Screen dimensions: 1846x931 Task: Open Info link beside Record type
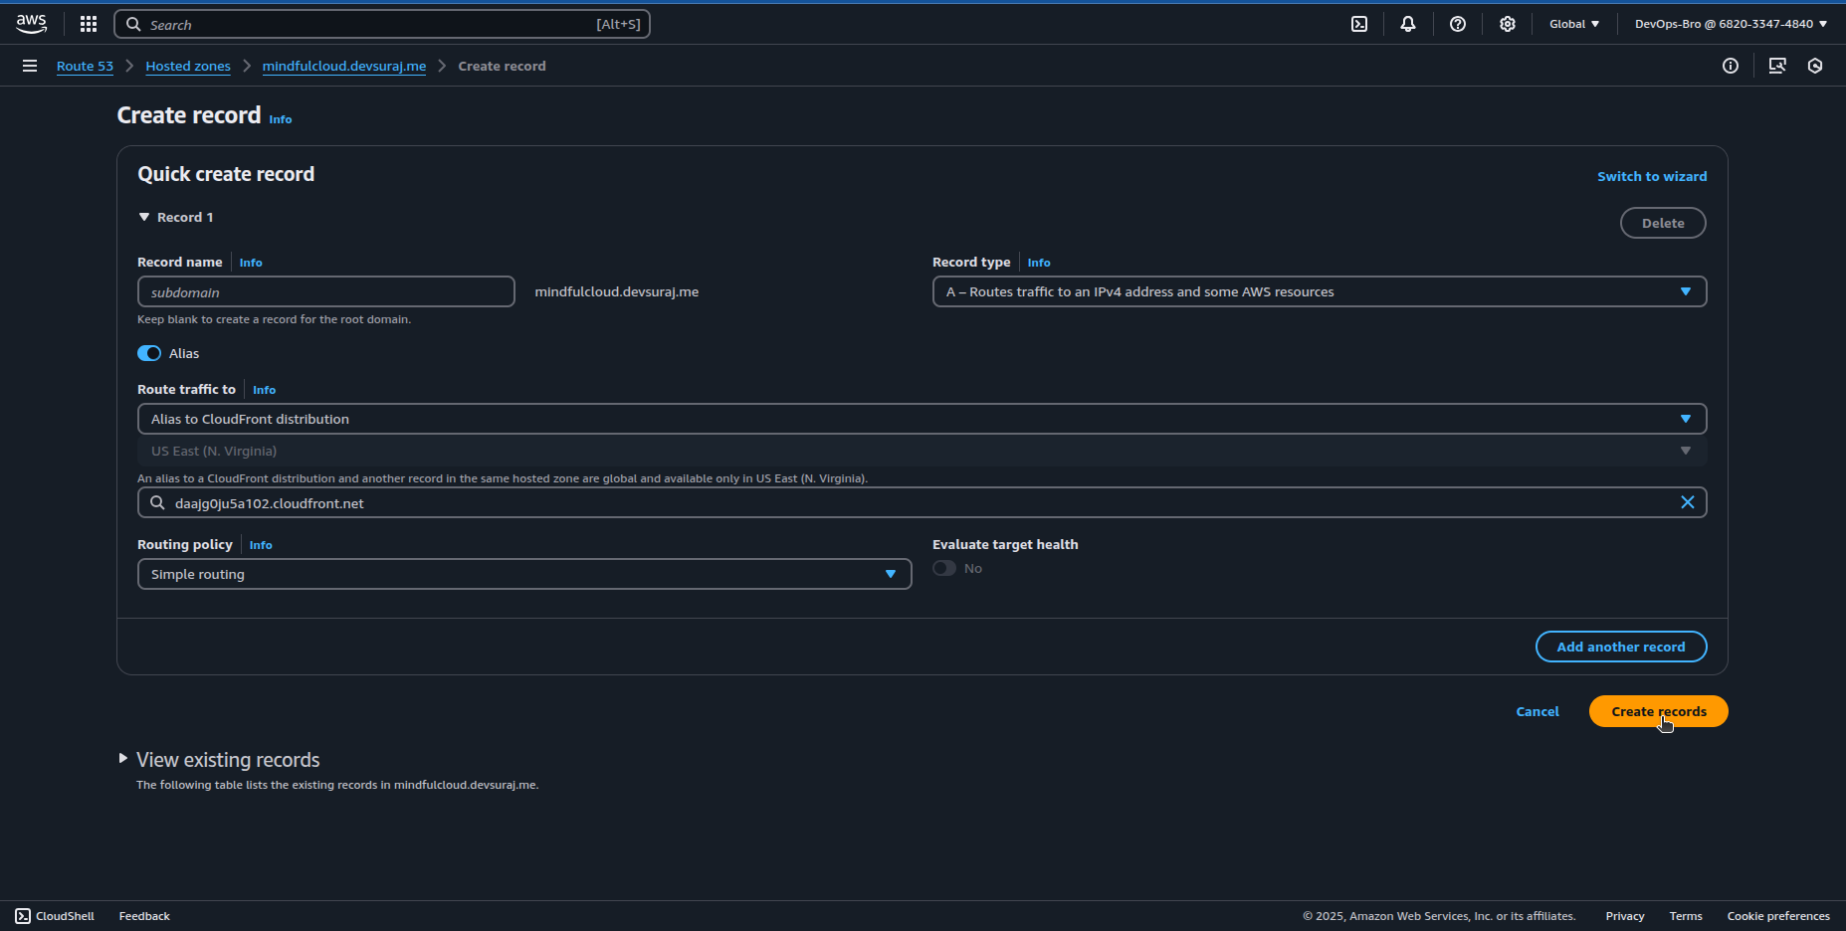coord(1039,263)
